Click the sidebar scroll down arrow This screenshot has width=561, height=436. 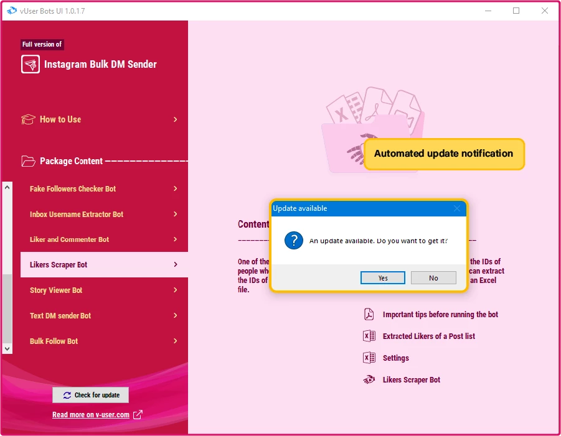pos(7,348)
